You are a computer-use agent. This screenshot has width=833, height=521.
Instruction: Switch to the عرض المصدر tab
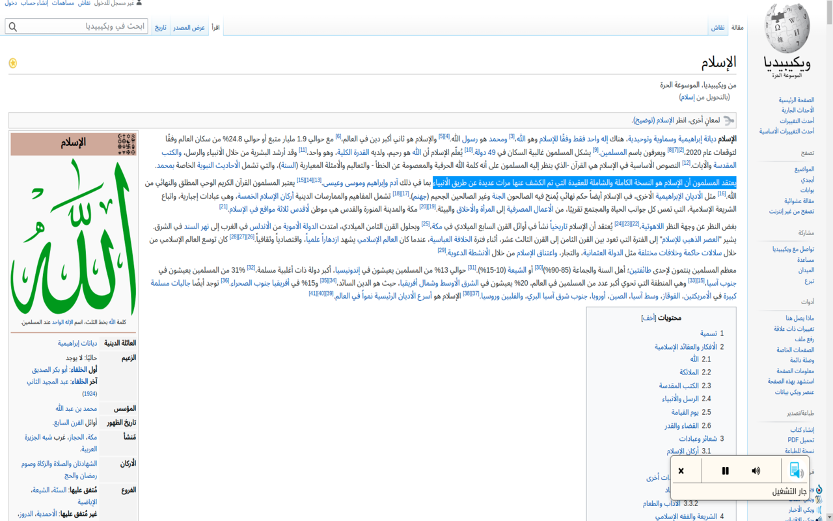189,27
